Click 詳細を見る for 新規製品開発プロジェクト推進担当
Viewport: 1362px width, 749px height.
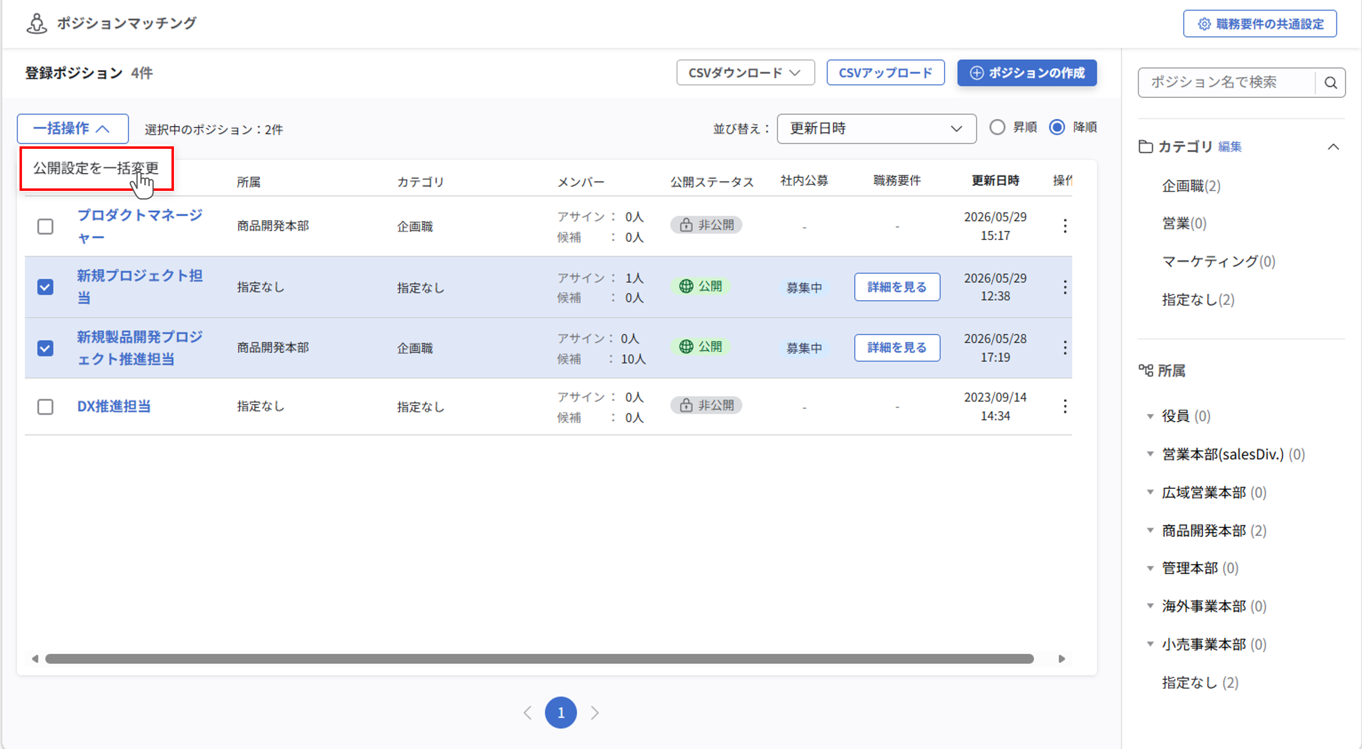pos(897,348)
